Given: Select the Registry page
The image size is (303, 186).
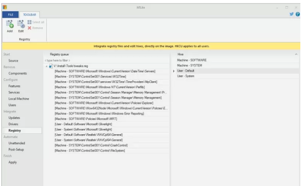Looking at the screenshot, I should (x=22, y=130).
